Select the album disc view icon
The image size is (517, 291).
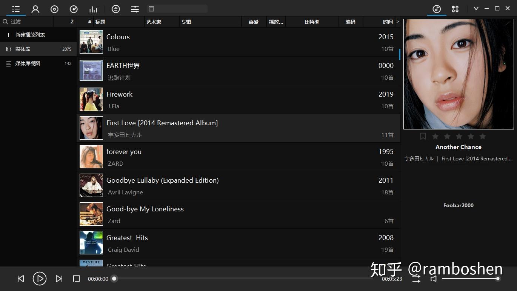pos(54,9)
